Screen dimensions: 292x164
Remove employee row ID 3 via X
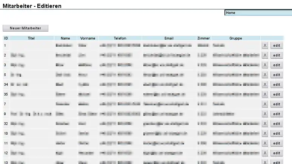[265, 65]
